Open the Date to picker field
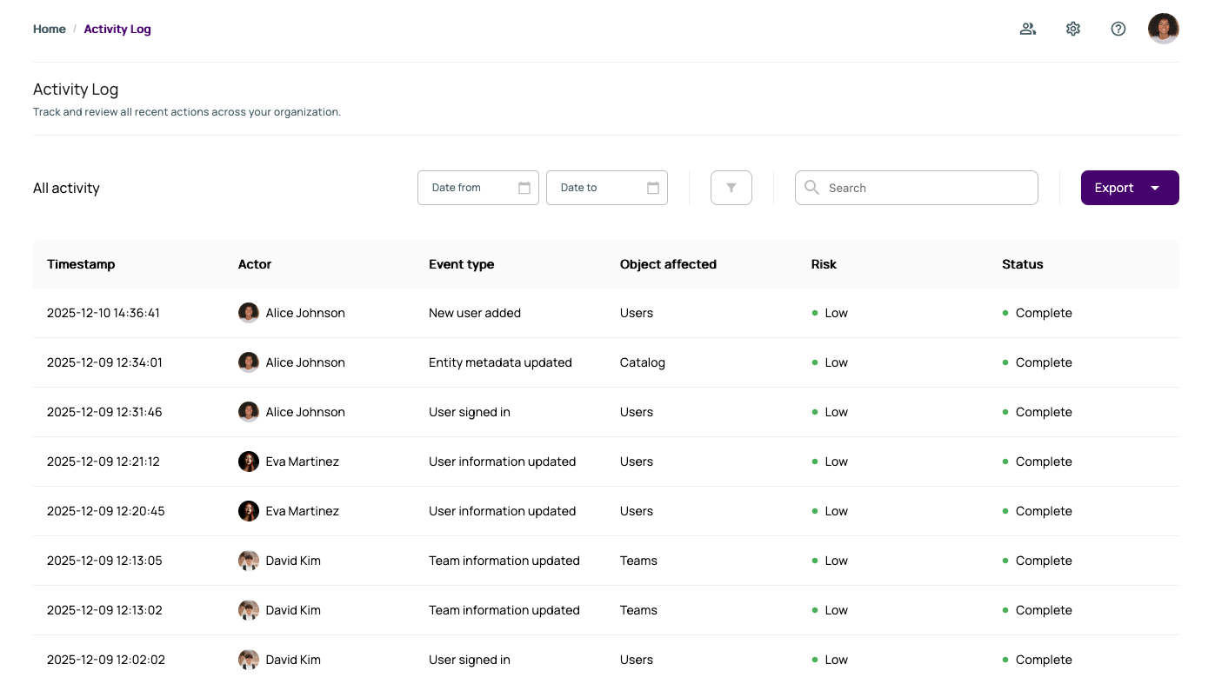1215x684 pixels. pyautogui.click(x=598, y=188)
